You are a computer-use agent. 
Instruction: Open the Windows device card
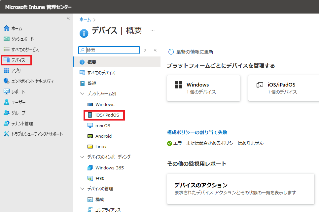point(203,88)
